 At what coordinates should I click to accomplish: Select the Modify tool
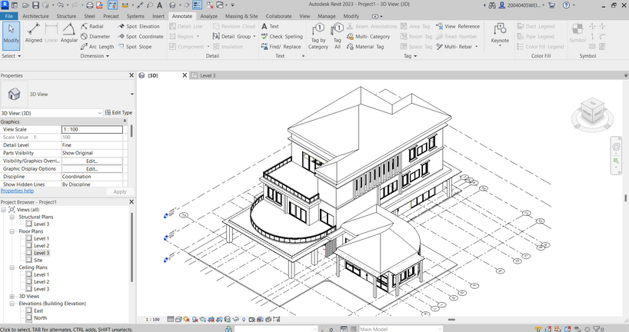point(11,35)
